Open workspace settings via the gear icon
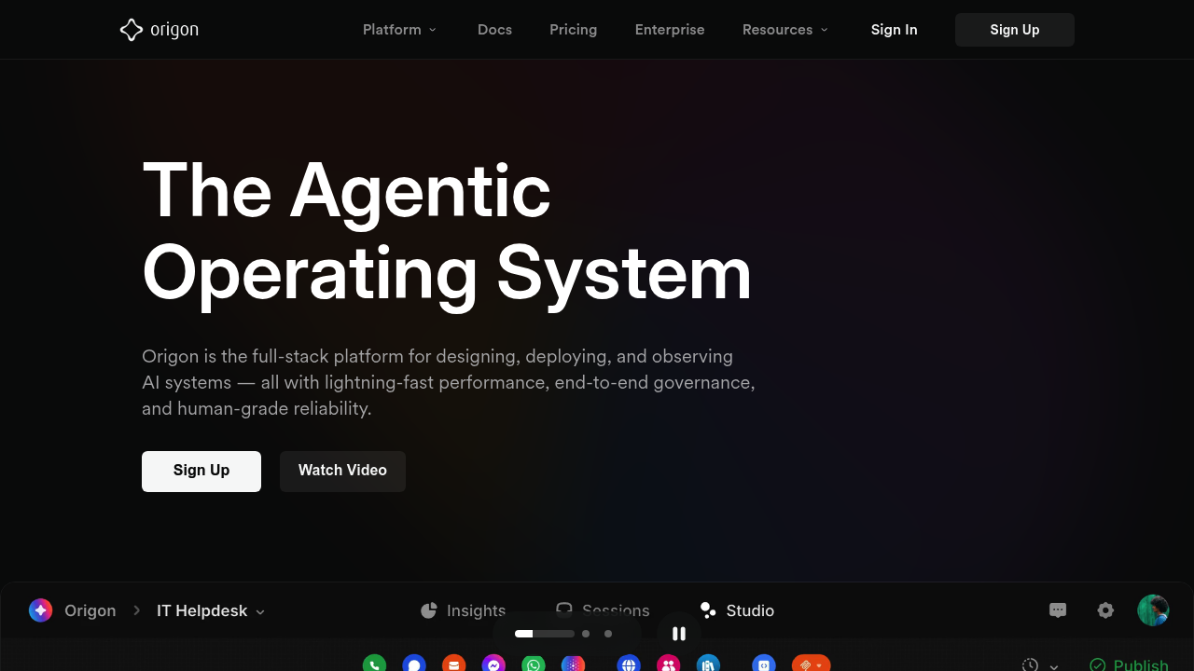Image resolution: width=1194 pixels, height=671 pixels. click(x=1105, y=610)
